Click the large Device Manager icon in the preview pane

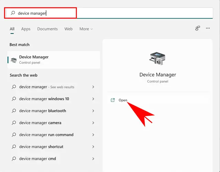(x=157, y=58)
